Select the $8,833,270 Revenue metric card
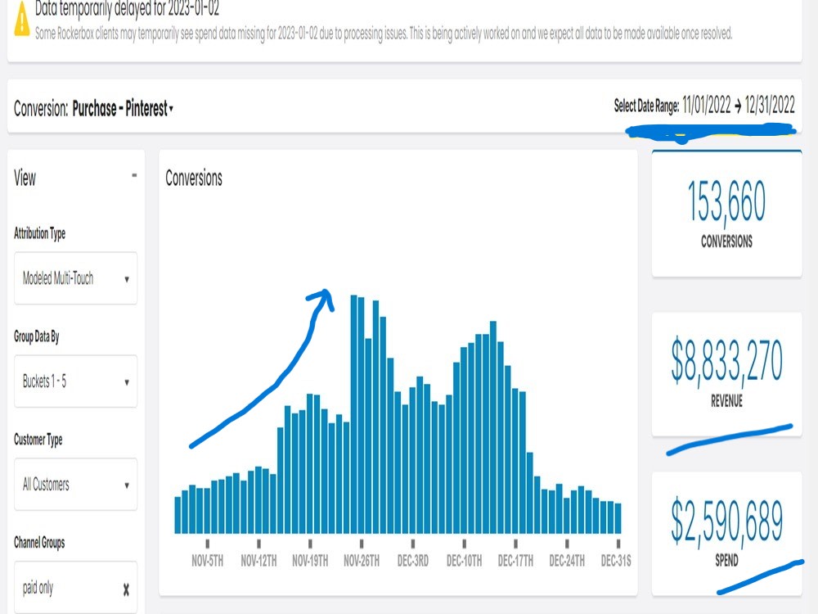 (x=726, y=374)
